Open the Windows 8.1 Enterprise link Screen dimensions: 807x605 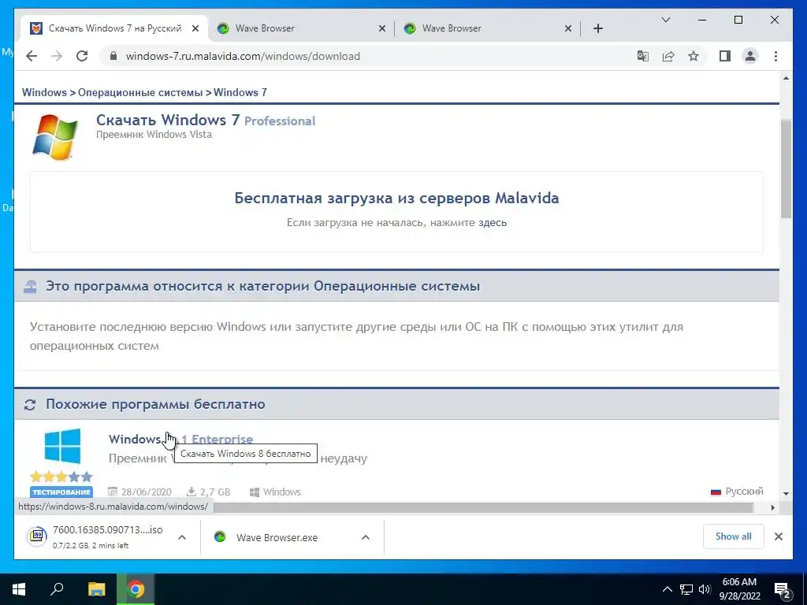click(x=180, y=439)
